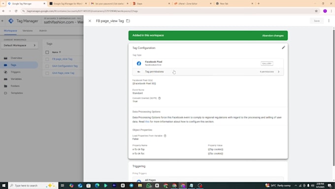Show hidden system tray icons
The image size is (335, 189).
pos(296,186)
